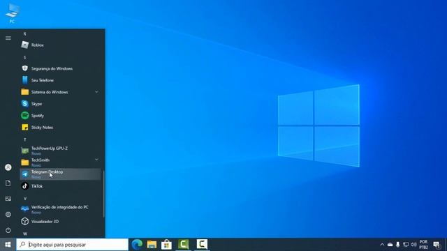The image size is (447, 251).
Task: Click the Windows Start button
Action: coord(8,245)
